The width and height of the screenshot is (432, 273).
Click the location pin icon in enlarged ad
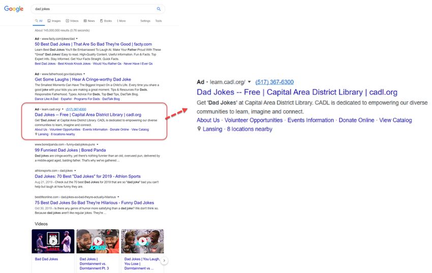tap(199, 129)
